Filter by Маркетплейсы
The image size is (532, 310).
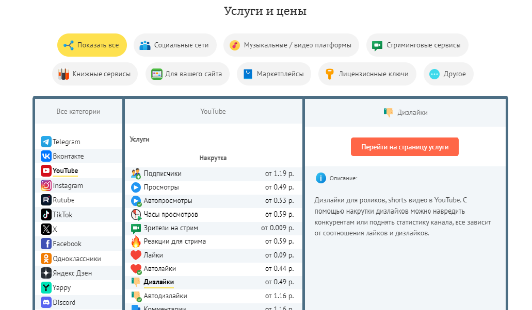[274, 74]
